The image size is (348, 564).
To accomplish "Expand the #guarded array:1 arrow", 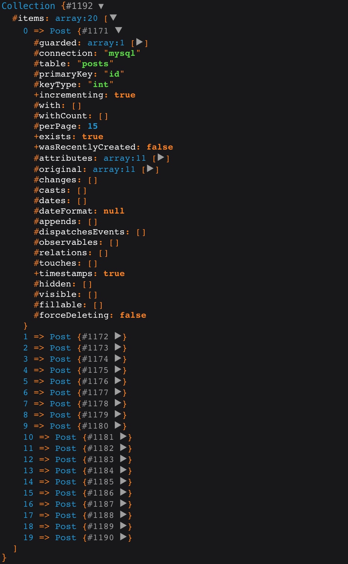I will tap(139, 42).
